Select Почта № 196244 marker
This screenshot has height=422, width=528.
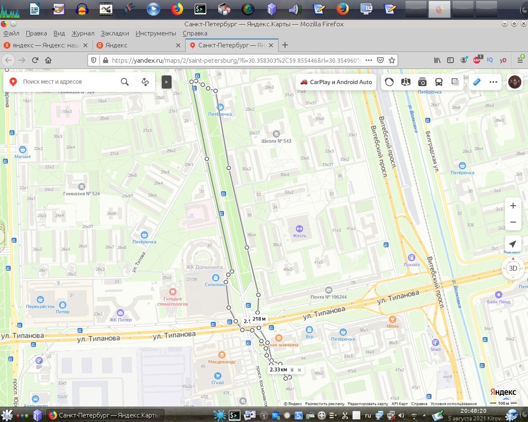pos(329,290)
